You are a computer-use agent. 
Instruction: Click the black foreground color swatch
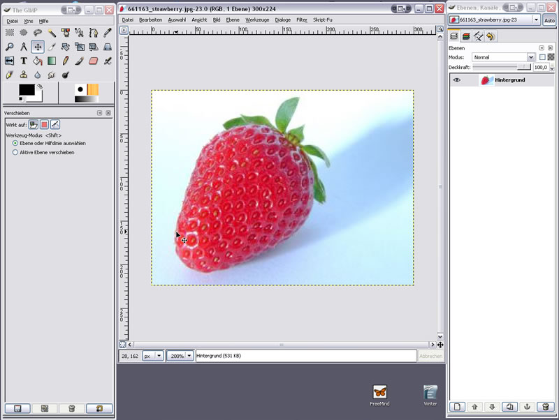26,90
